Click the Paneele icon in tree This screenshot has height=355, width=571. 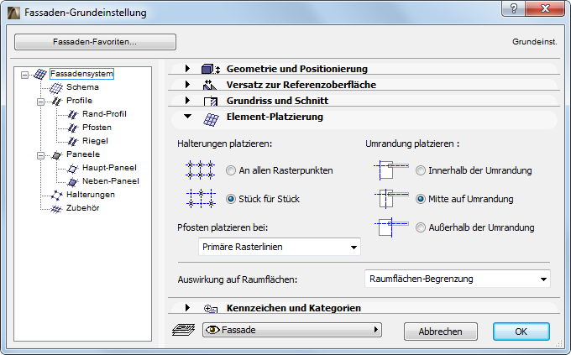[x=56, y=155]
